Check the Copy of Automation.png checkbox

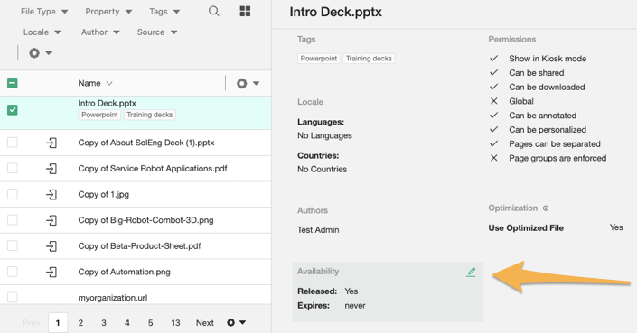tap(12, 272)
